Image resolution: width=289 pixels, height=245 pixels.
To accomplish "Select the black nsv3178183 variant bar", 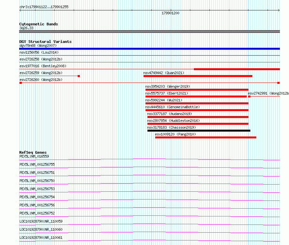I will coord(199,131).
